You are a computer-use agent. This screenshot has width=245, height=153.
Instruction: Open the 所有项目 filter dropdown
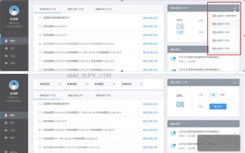pyautogui.click(x=77, y=84)
